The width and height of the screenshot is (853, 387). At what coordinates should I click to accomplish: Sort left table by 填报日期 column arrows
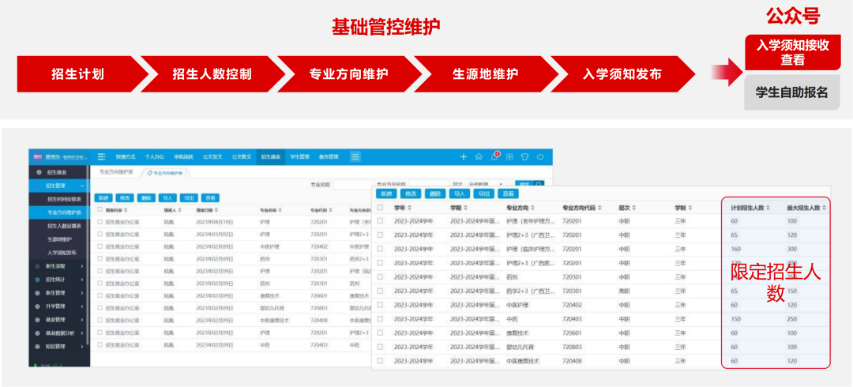pos(216,209)
